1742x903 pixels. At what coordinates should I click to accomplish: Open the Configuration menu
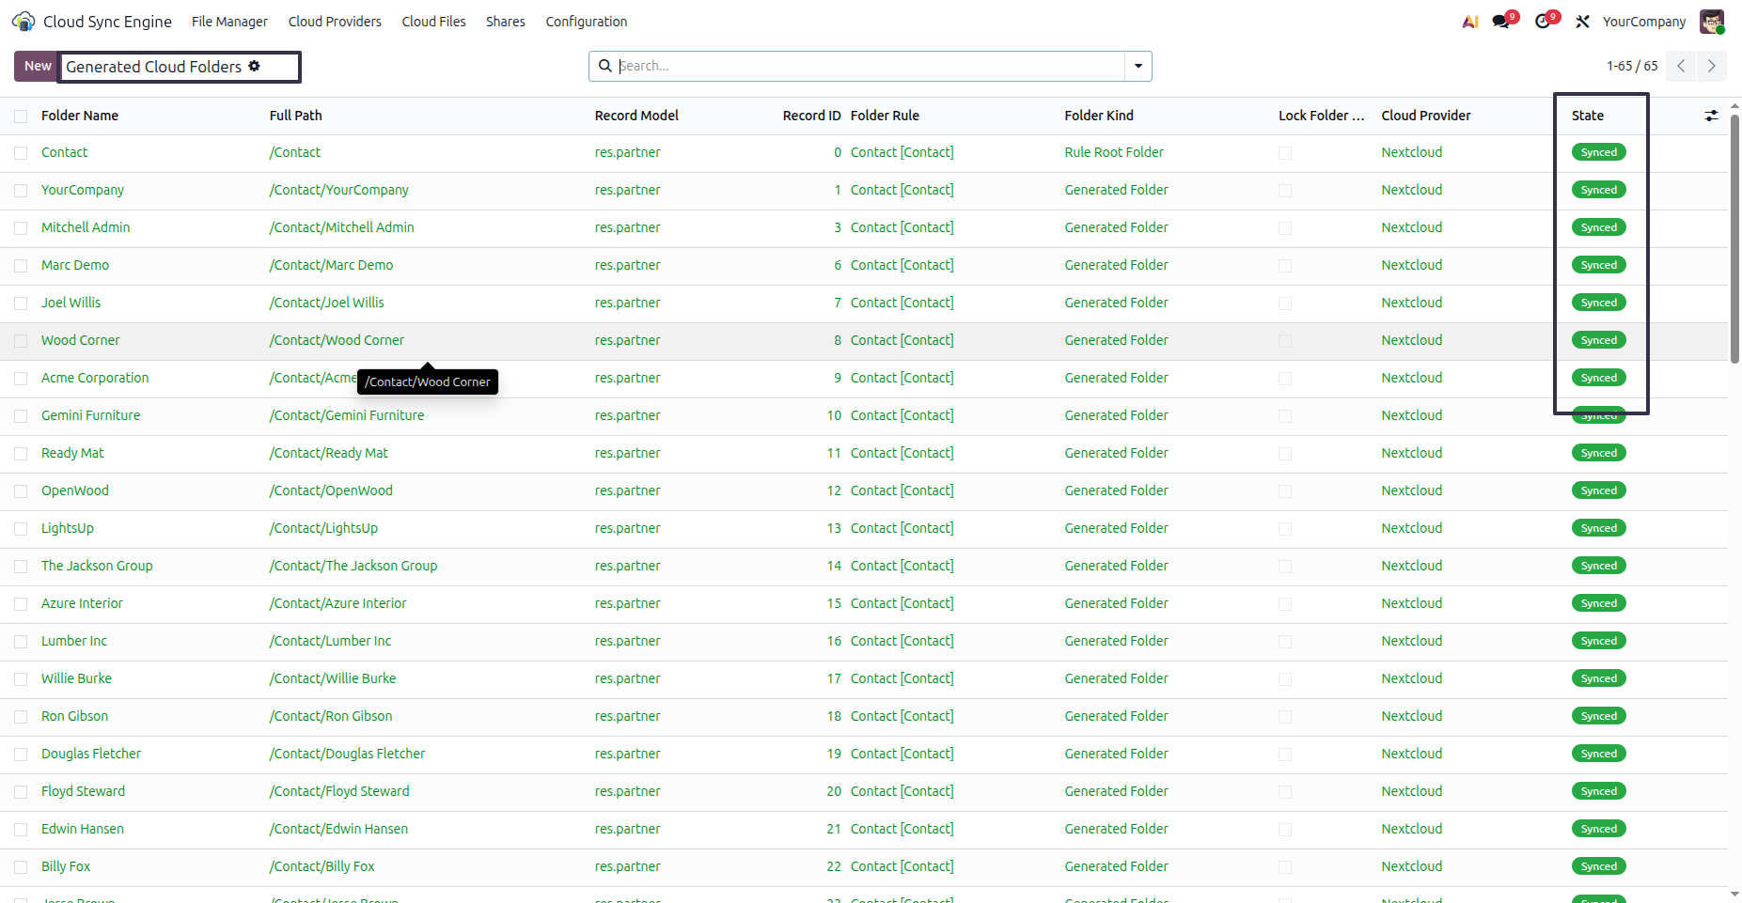pyautogui.click(x=587, y=22)
